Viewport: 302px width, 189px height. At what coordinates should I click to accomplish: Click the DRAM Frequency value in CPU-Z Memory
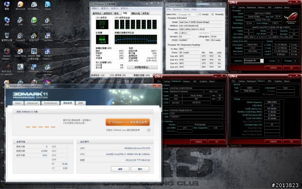[x=272, y=102]
